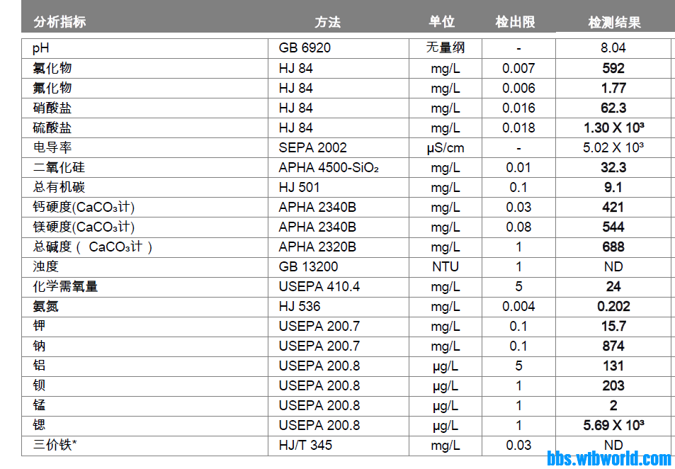The height and width of the screenshot is (469, 675).
Task: Click the 8.04 pH result value
Action: (x=613, y=48)
